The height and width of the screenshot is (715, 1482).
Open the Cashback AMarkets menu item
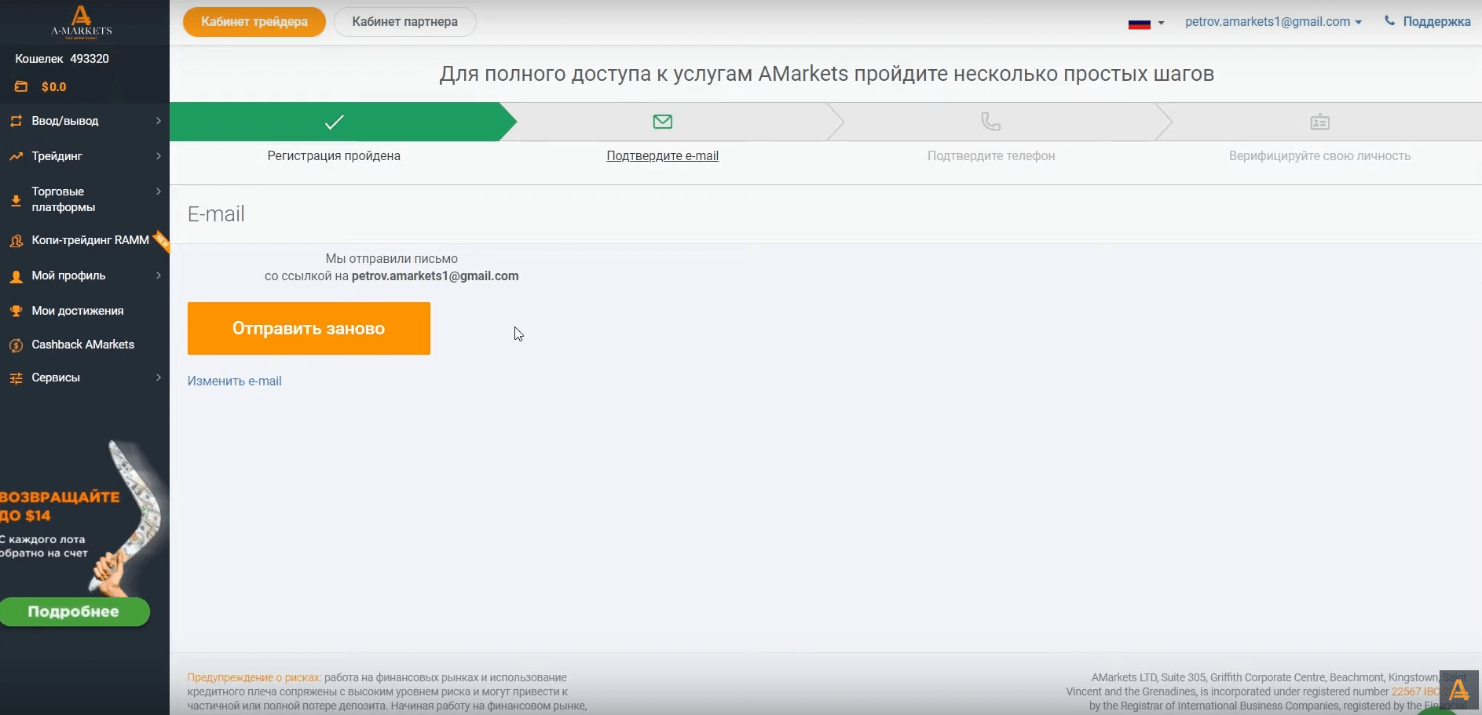(x=85, y=345)
